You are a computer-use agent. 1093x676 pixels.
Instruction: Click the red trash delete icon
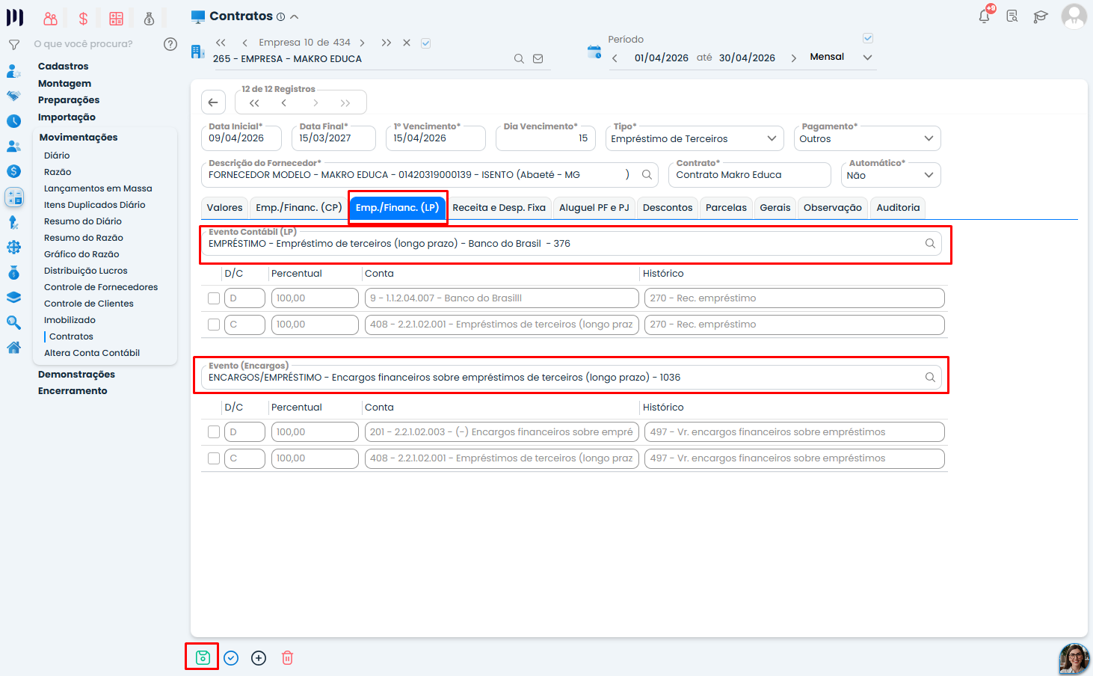coord(287,658)
